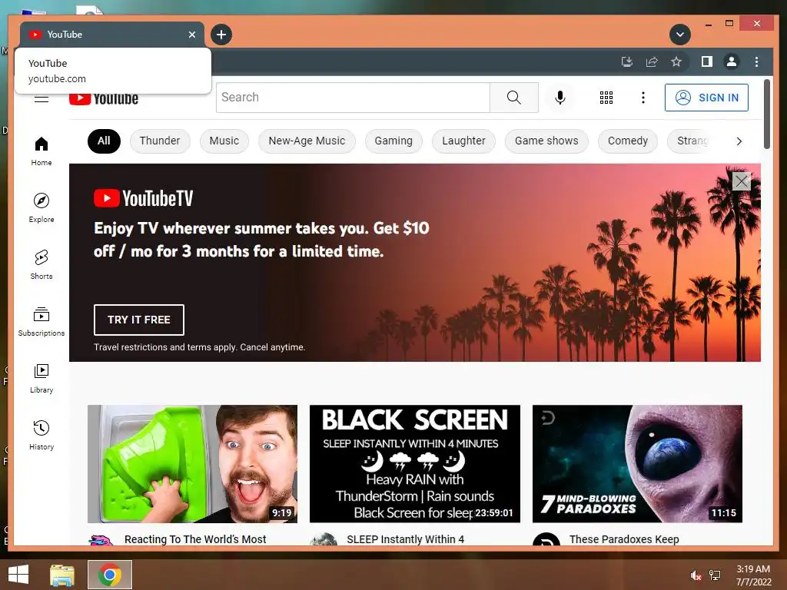Show more category chips with right arrow

pyautogui.click(x=739, y=141)
